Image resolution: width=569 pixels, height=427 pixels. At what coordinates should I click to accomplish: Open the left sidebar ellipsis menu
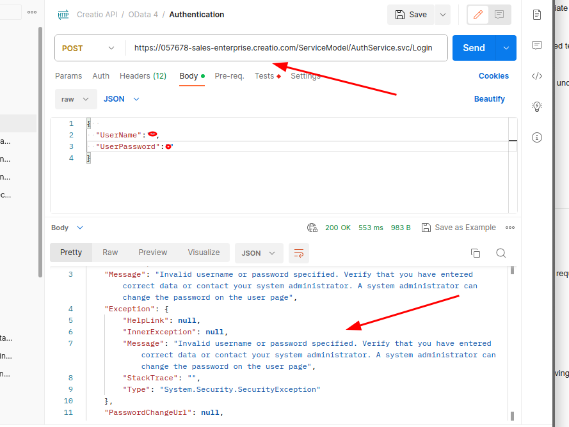32,12
